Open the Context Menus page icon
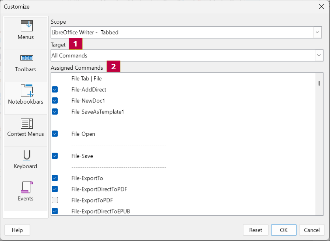The height and width of the screenshot is (241, 330). tap(26, 123)
